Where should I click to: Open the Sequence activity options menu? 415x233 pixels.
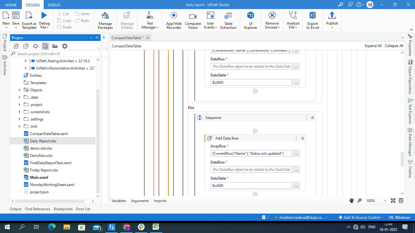pyautogui.click(x=306, y=118)
